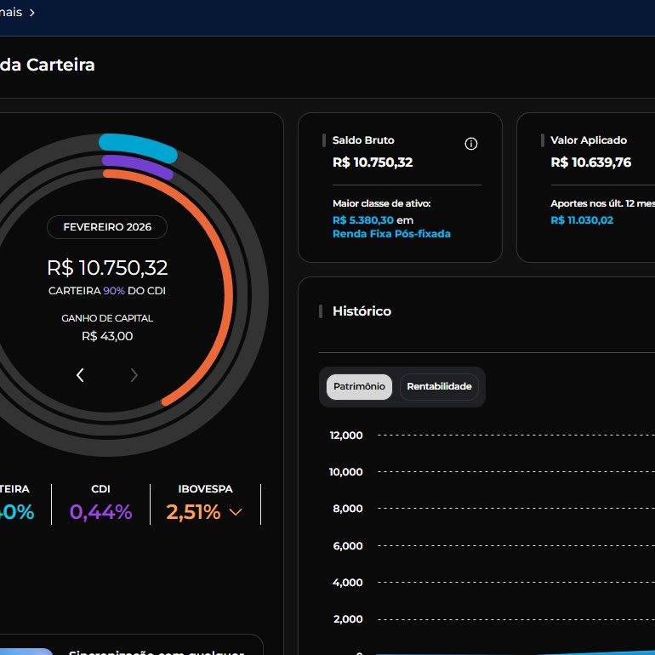Expand the IBOVESPA chevron dropdown

tap(236, 512)
